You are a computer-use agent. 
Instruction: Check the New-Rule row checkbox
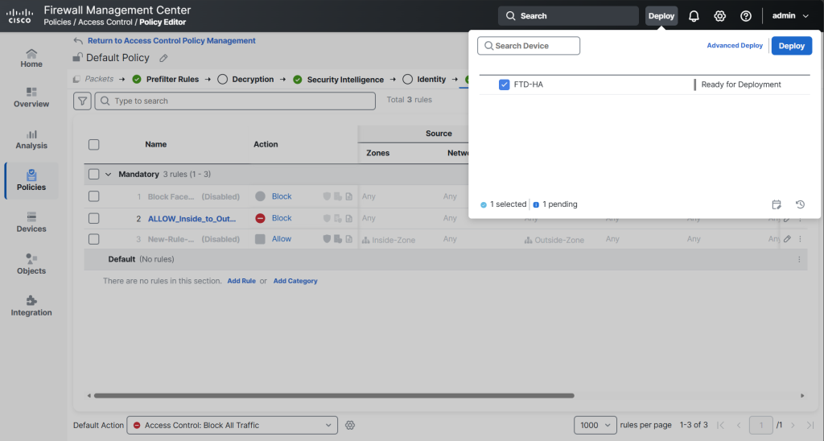(x=94, y=239)
